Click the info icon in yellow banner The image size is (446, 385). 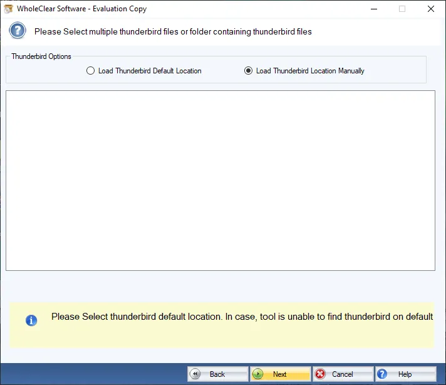click(x=31, y=320)
